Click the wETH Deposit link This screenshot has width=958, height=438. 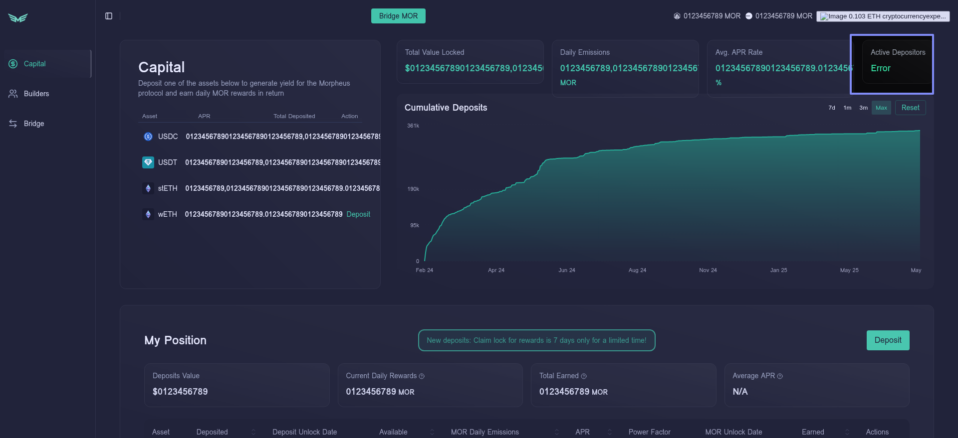(358, 214)
